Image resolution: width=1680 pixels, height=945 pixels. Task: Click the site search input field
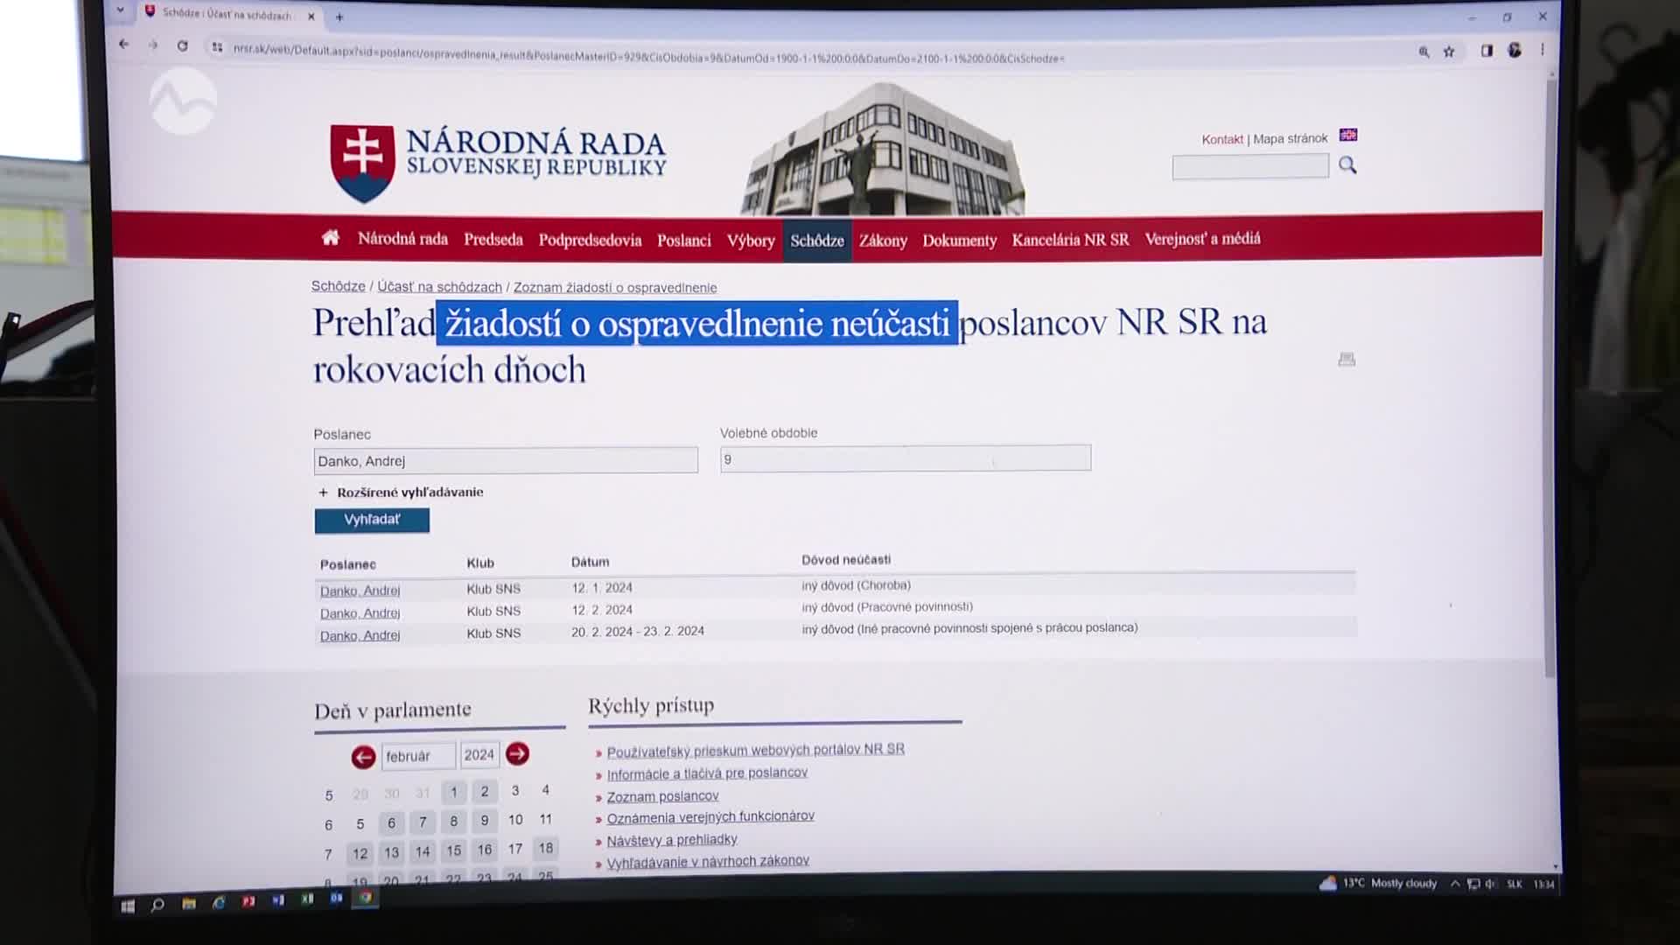pos(1250,166)
